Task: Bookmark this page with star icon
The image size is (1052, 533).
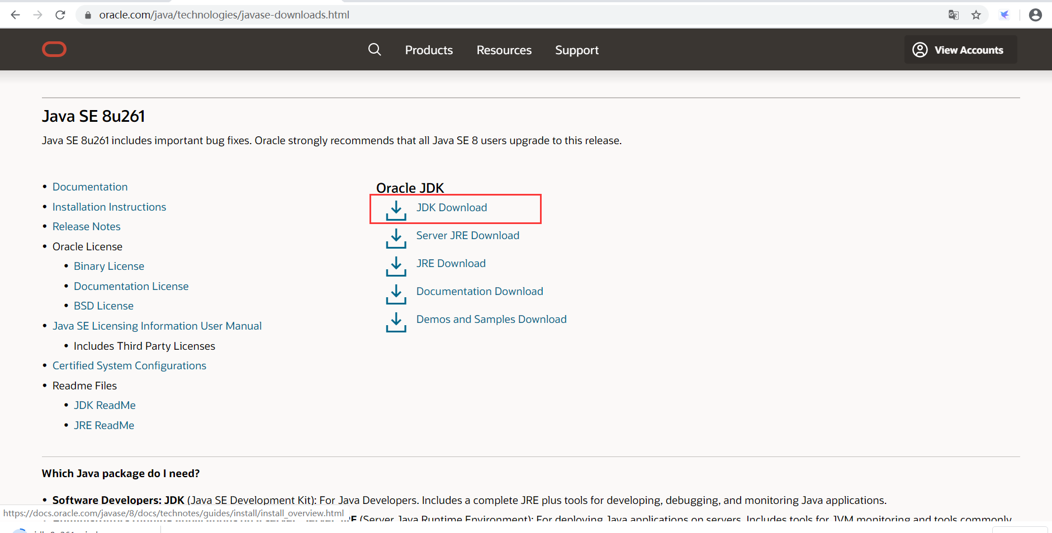Action: tap(976, 15)
